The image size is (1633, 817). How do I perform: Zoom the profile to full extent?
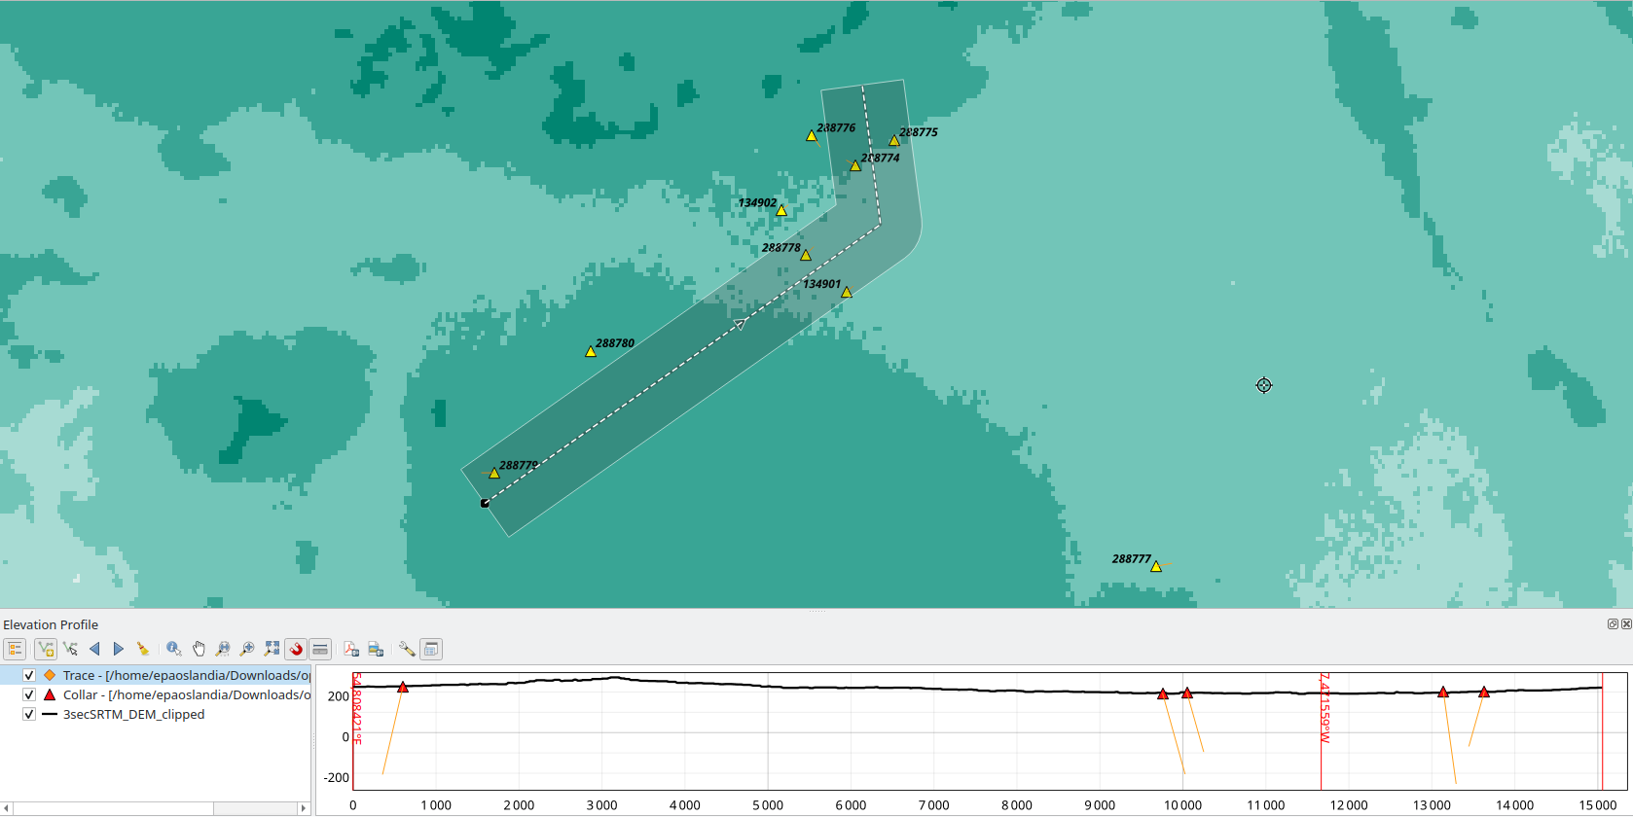(272, 649)
